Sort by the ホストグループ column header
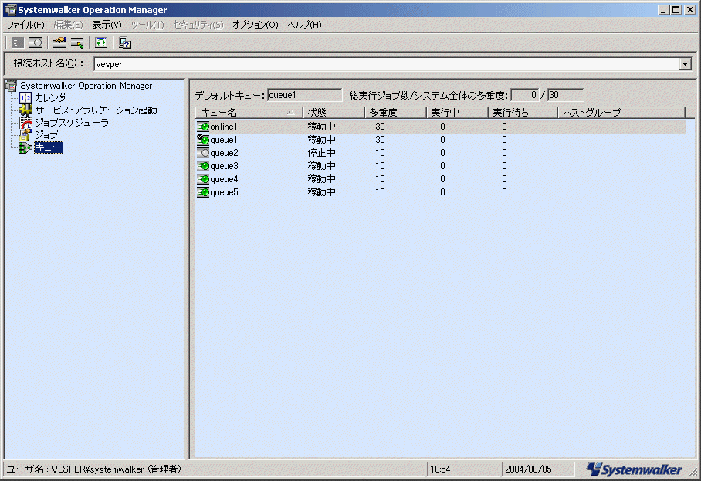This screenshot has width=701, height=481. (x=621, y=113)
